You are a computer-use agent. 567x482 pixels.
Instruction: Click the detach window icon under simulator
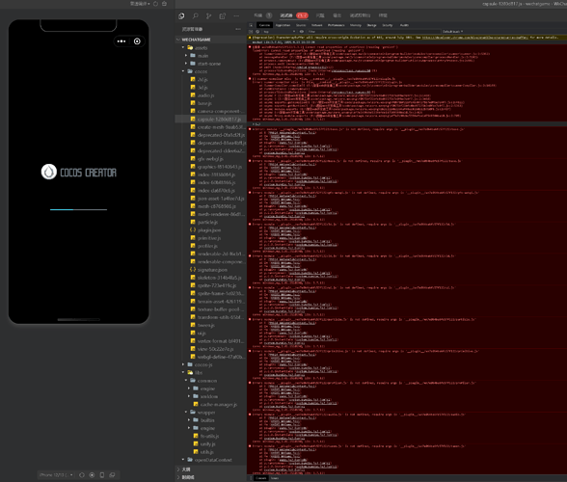point(112,474)
